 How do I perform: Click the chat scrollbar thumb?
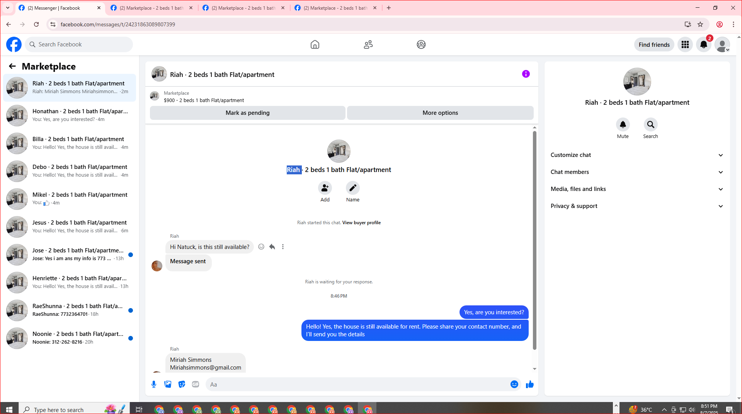point(534,240)
